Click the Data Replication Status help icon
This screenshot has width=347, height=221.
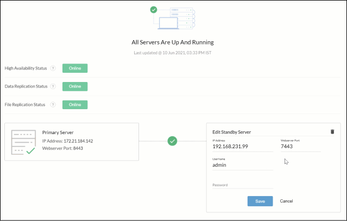pyautogui.click(x=53, y=86)
